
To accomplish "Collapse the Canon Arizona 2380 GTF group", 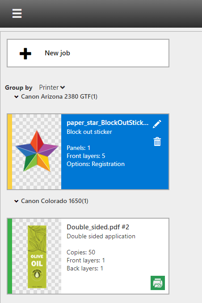I will pyautogui.click(x=16, y=97).
